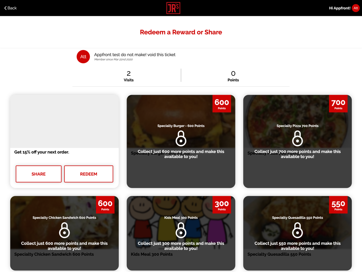Viewport: 362px width, 272px height.
Task: Click the Hi Appfront! greeting text
Action: pyautogui.click(x=340, y=8)
